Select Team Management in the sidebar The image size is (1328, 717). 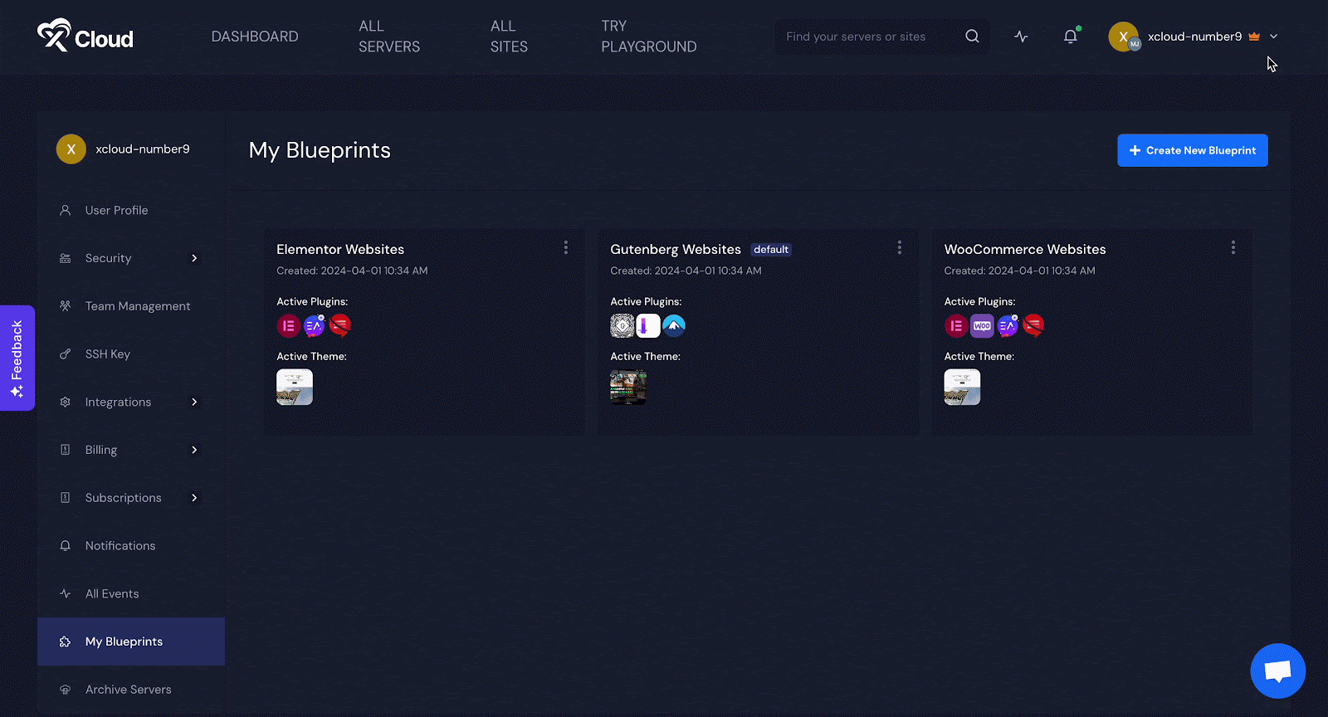(138, 306)
